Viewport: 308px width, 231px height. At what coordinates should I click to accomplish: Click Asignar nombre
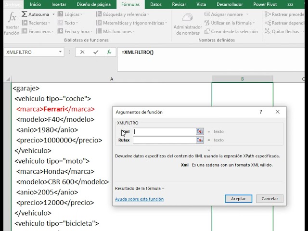223,14
